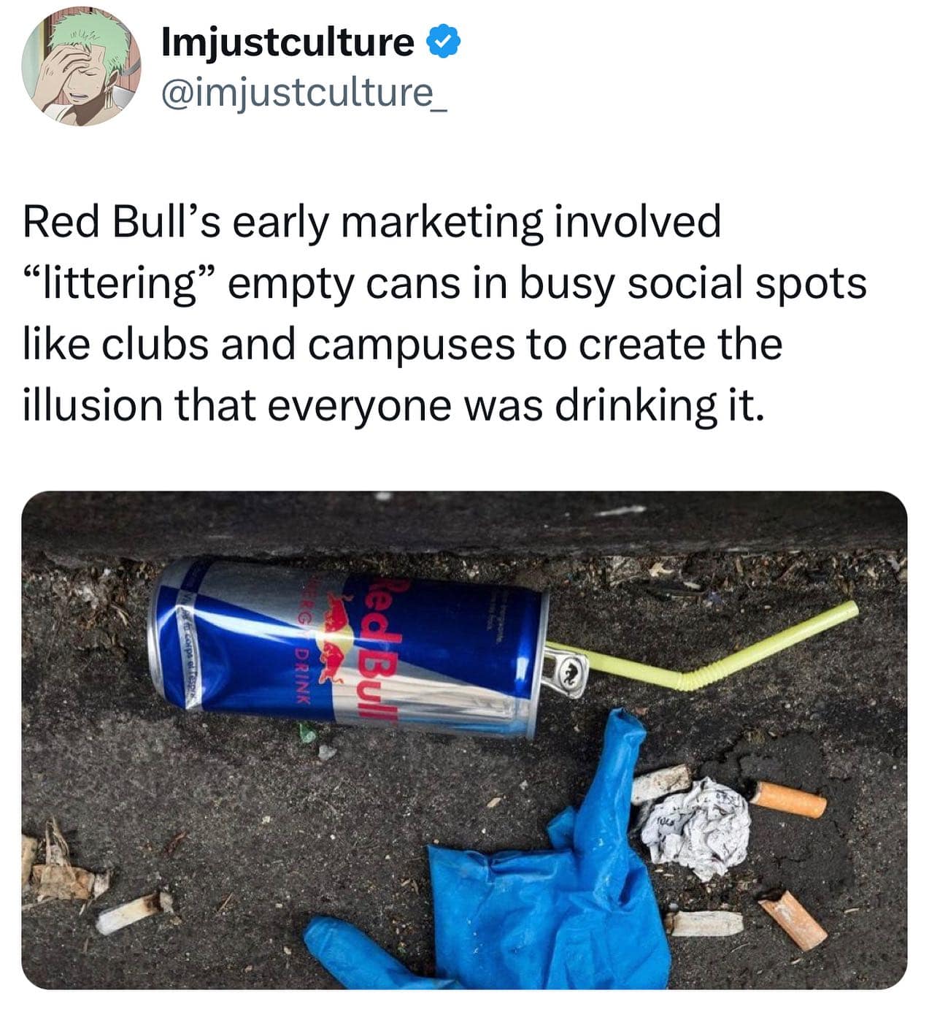
Task: Click the word "clubs" in the tweet
Action: (154, 344)
